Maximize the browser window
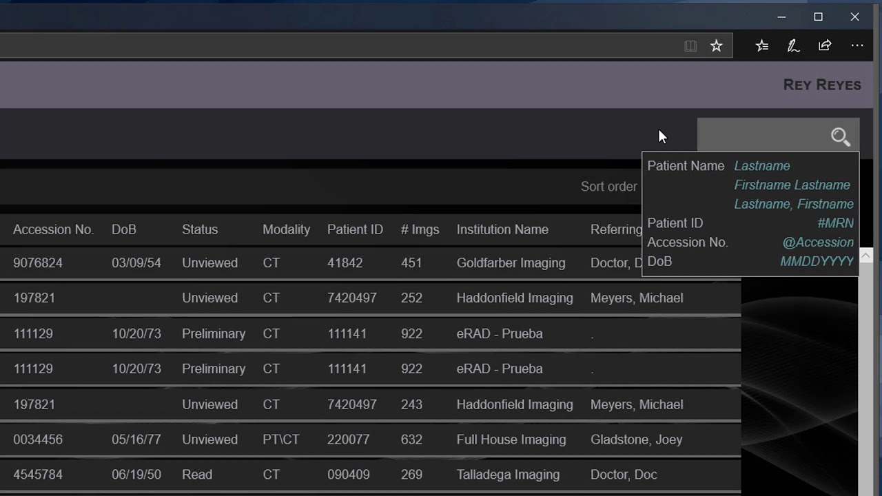The image size is (882, 496). (818, 17)
